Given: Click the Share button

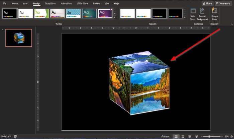Looking at the screenshot, I should pyautogui.click(x=207, y=3).
